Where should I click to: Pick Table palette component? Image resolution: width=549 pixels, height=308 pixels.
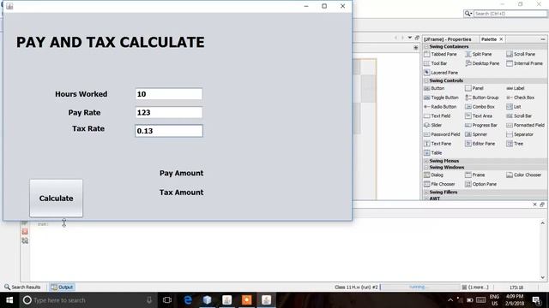tap(432, 152)
